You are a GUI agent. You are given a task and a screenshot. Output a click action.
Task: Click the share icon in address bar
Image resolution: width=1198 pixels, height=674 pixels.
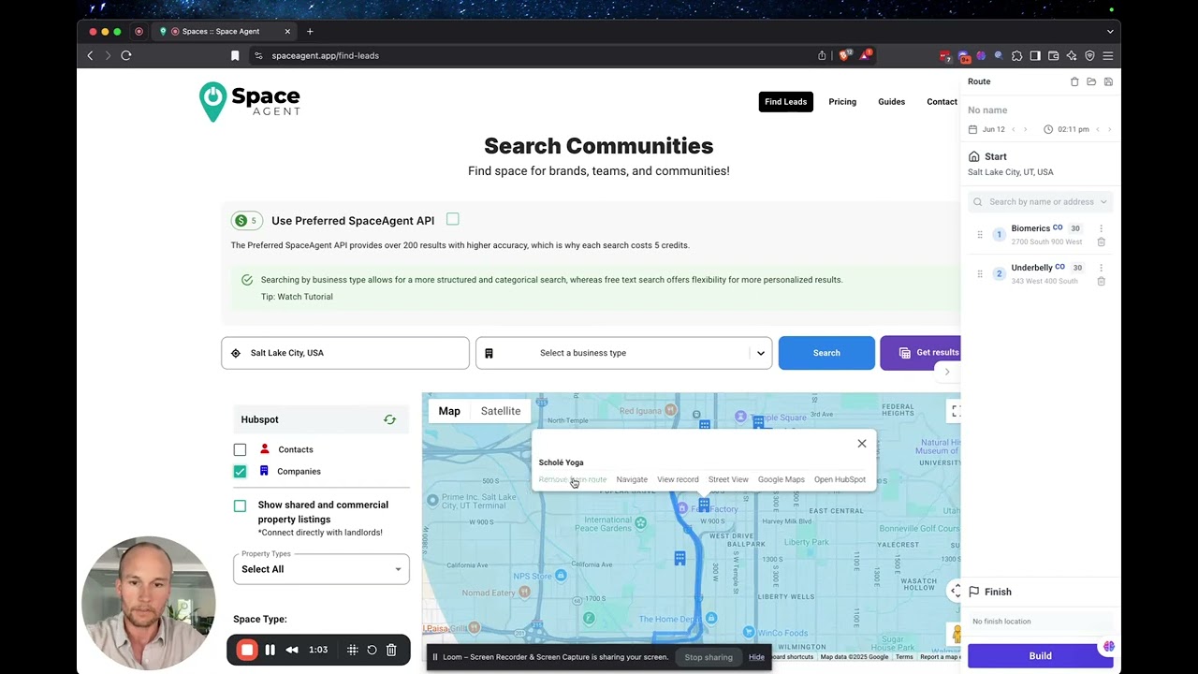(x=822, y=55)
